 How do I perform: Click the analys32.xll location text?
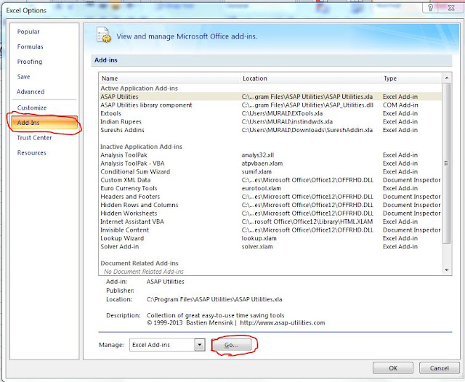click(258, 155)
